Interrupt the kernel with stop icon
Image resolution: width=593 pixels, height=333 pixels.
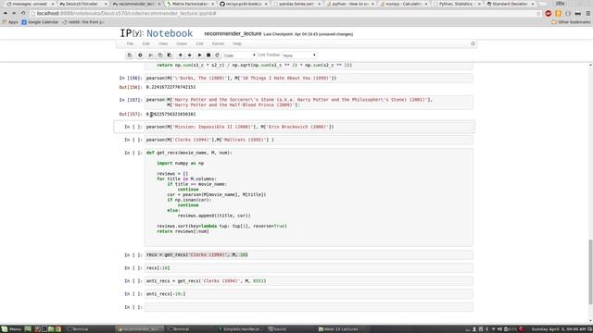[x=208, y=55]
